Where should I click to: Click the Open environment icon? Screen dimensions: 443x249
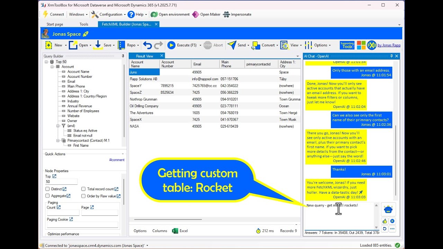point(154,14)
